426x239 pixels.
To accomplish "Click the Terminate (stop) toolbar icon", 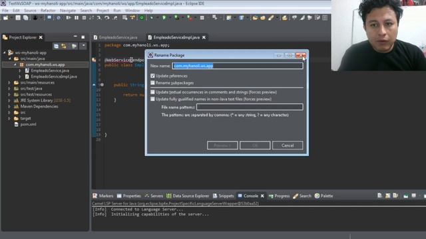I will tap(85, 18).
